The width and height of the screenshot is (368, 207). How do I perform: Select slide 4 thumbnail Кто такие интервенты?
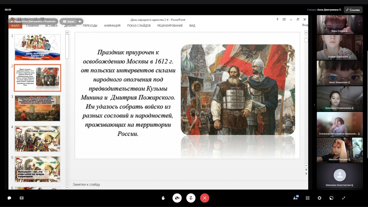(37, 139)
